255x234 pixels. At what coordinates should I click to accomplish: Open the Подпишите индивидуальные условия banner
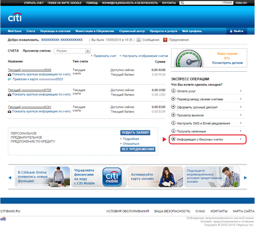(212, 177)
